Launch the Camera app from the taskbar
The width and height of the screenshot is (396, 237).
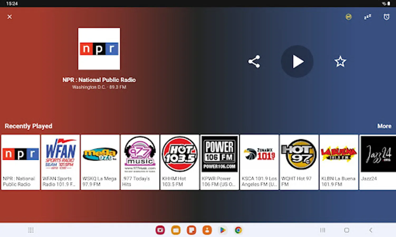point(160,230)
